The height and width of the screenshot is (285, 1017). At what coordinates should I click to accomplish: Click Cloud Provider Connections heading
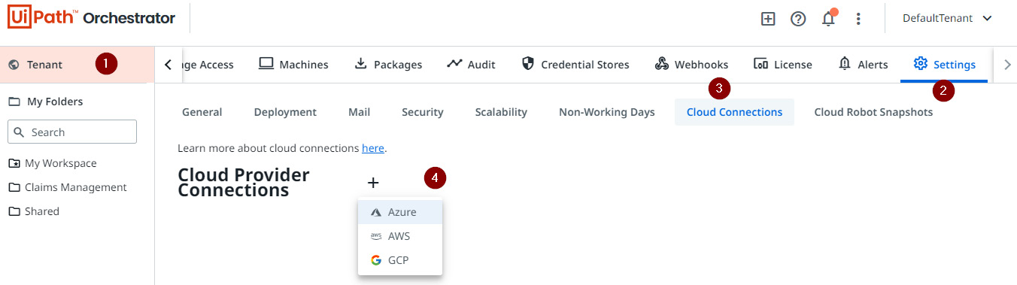pyautogui.click(x=244, y=183)
